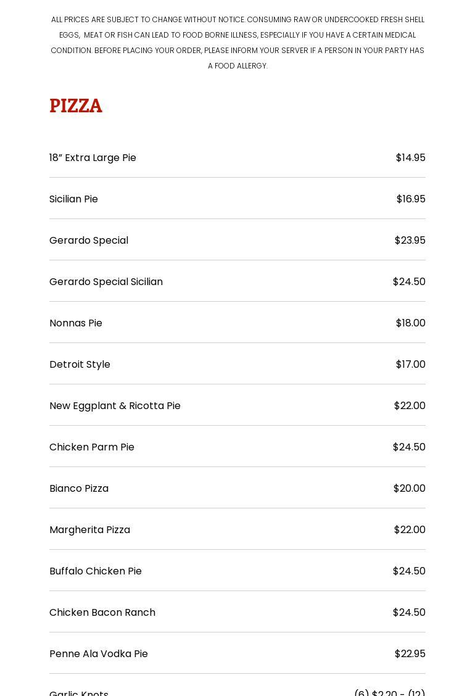Click the food allergy disclaimer text
475x696 pixels.
pyautogui.click(x=238, y=43)
